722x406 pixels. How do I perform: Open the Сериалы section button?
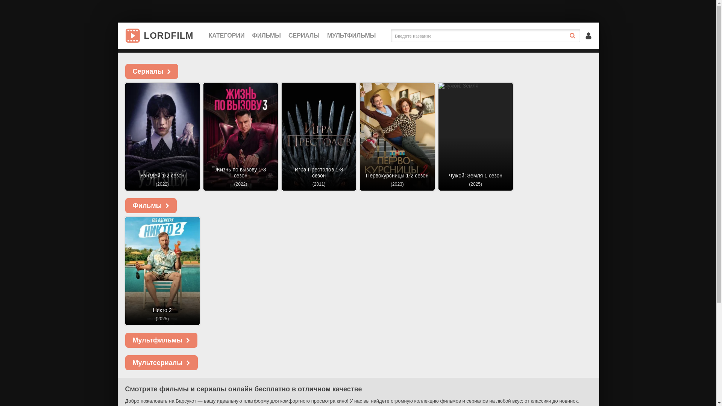click(x=152, y=71)
